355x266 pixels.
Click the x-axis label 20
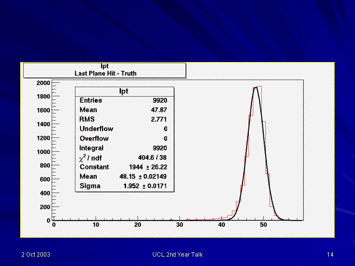click(x=138, y=225)
